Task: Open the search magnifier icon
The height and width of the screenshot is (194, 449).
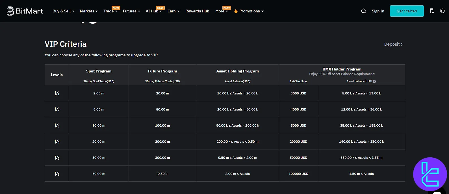Action: tap(364, 11)
